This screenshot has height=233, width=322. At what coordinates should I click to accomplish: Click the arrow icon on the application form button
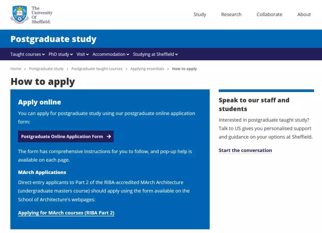pyautogui.click(x=109, y=136)
